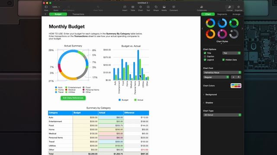Select the Difference column header cell
This screenshot has height=155, width=277.
point(136,113)
